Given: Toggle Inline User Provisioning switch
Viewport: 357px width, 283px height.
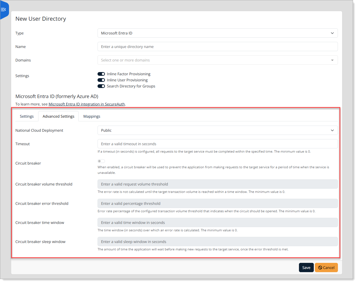Looking at the screenshot, I should point(101,80).
